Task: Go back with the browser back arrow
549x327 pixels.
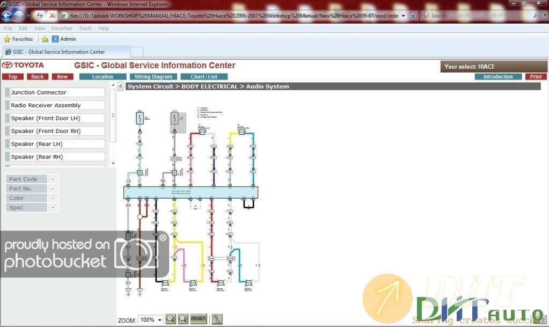Action: [x=6, y=16]
